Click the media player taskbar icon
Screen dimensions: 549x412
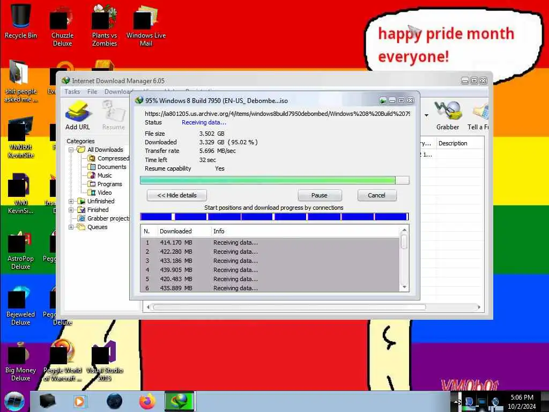79,401
